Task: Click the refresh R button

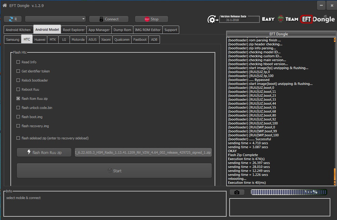Action: pyautogui.click(x=13, y=19)
